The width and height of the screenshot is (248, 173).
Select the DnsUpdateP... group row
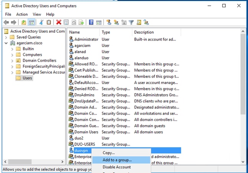(x=125, y=101)
